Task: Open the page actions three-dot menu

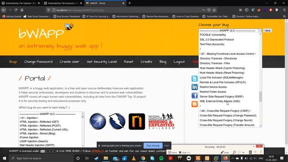Action: pos(203,10)
